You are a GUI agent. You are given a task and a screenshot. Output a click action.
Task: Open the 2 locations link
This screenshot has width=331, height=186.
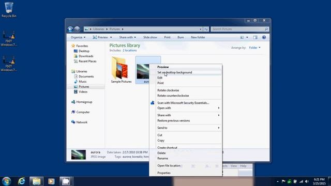pos(130,51)
